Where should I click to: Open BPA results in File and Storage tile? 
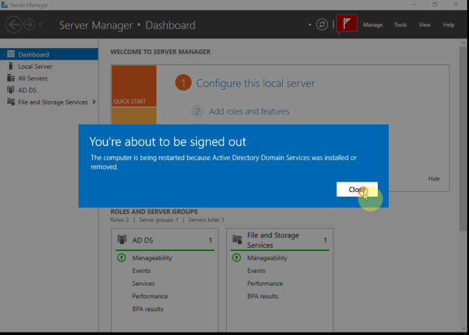(x=263, y=297)
